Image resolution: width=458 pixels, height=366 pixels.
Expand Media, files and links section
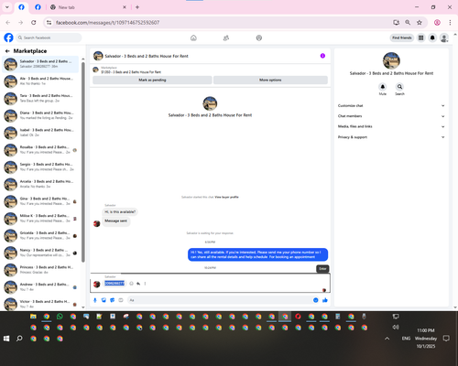click(391, 126)
